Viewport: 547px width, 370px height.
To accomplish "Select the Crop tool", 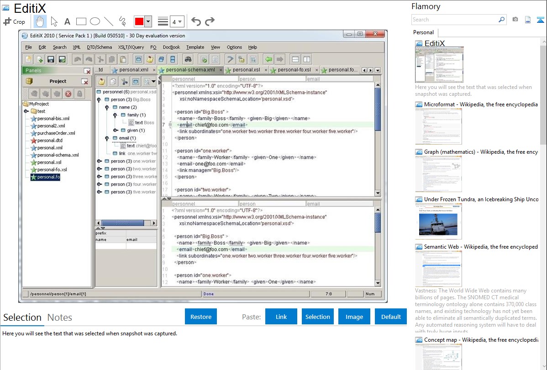I will pyautogui.click(x=14, y=21).
